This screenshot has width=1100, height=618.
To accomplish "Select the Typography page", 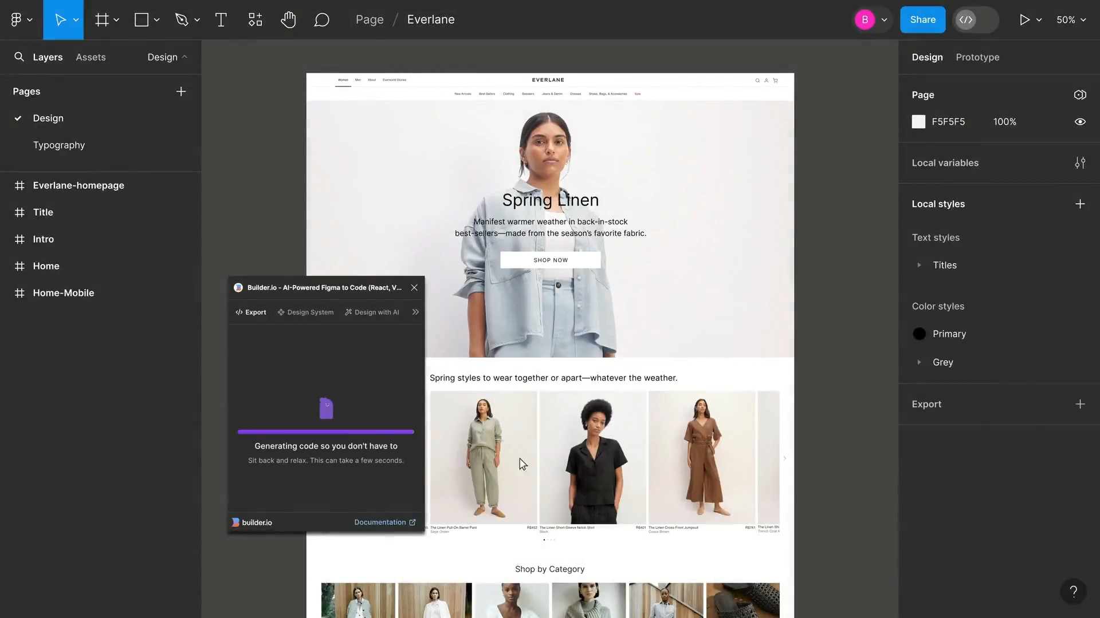I will pyautogui.click(x=59, y=145).
